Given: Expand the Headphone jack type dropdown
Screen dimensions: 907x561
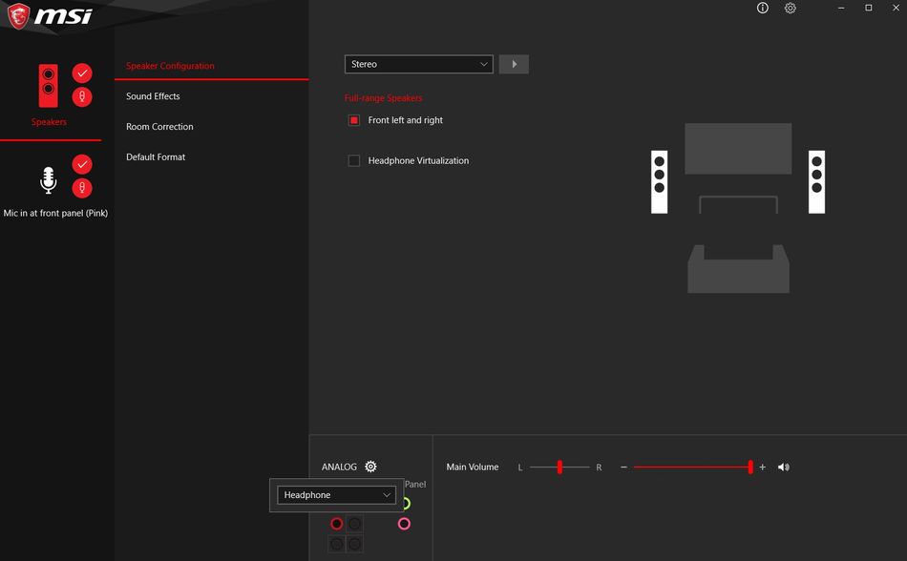Looking at the screenshot, I should tap(336, 495).
